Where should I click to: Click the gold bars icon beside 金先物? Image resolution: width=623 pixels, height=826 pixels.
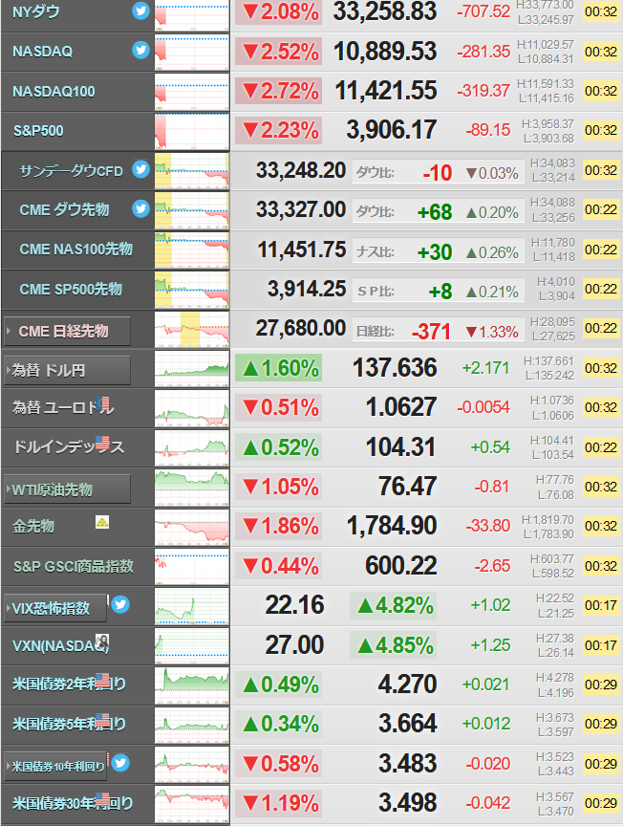coord(102,522)
